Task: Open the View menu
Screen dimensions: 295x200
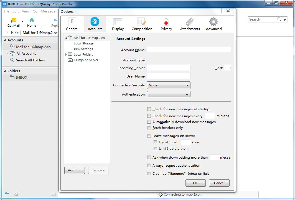Action: [x=26, y=11]
